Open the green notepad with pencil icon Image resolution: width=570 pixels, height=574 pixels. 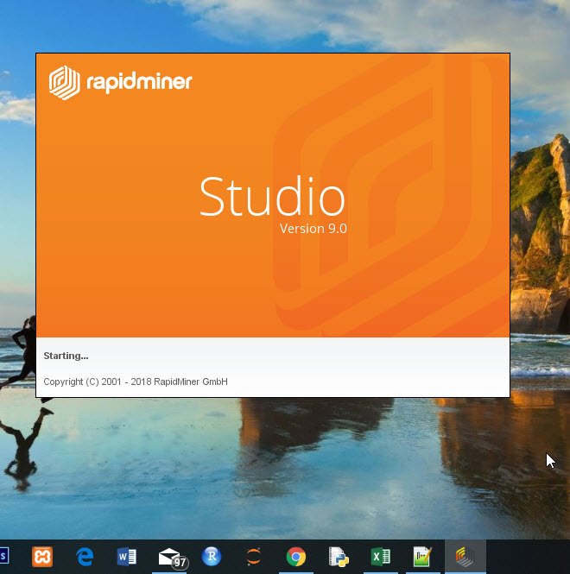(422, 557)
